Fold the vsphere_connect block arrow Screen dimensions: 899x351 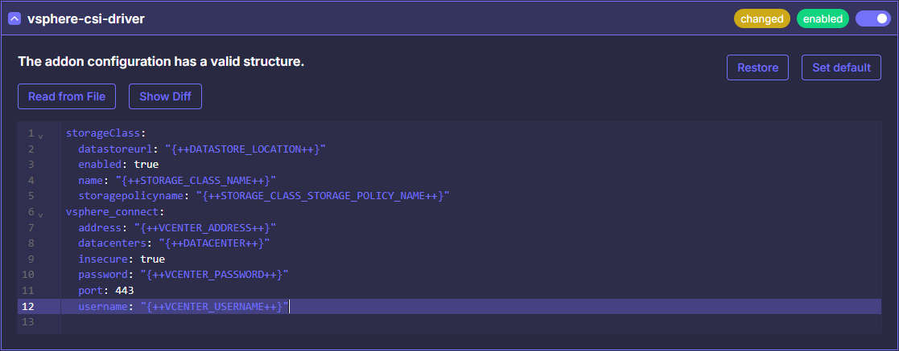[x=40, y=213]
